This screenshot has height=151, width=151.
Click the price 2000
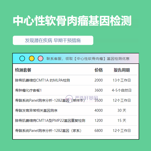pos(99,80)
